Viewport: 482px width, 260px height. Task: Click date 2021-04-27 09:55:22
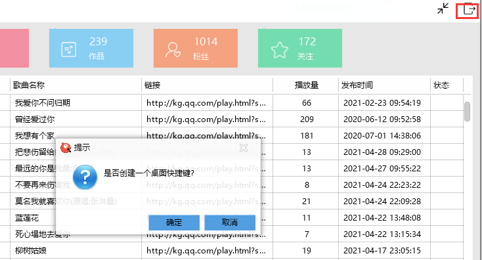point(382,169)
